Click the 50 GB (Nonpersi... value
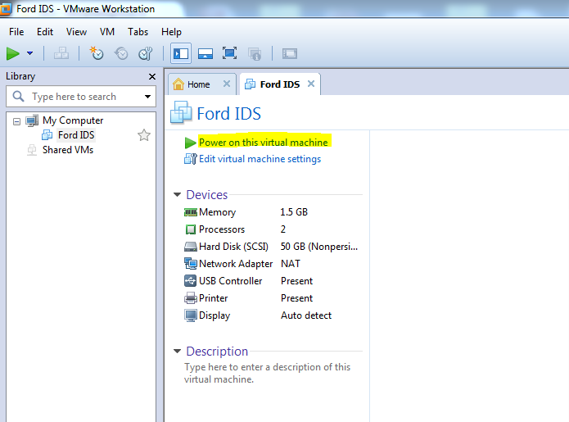 pyautogui.click(x=319, y=247)
